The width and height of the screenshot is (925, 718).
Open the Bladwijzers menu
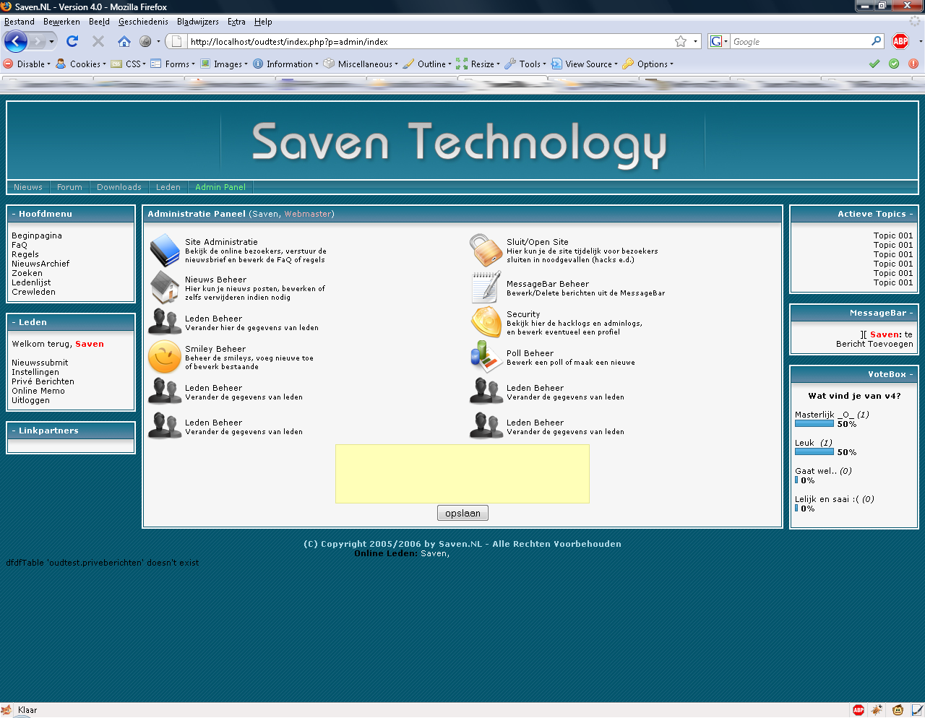point(198,22)
